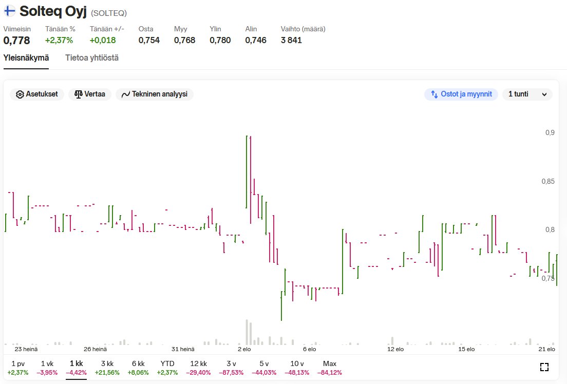Select the 12 kk time range
Screen dimensions: 567x384
point(199,368)
